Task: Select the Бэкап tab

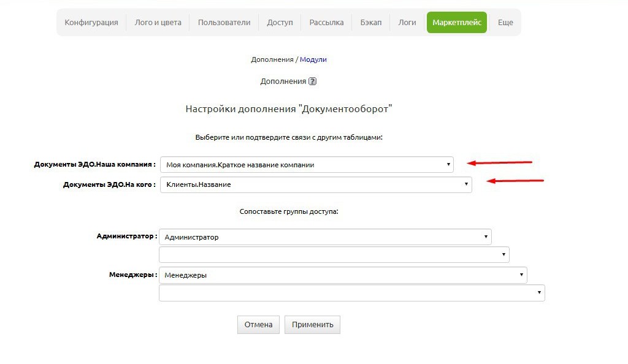Action: 371,23
